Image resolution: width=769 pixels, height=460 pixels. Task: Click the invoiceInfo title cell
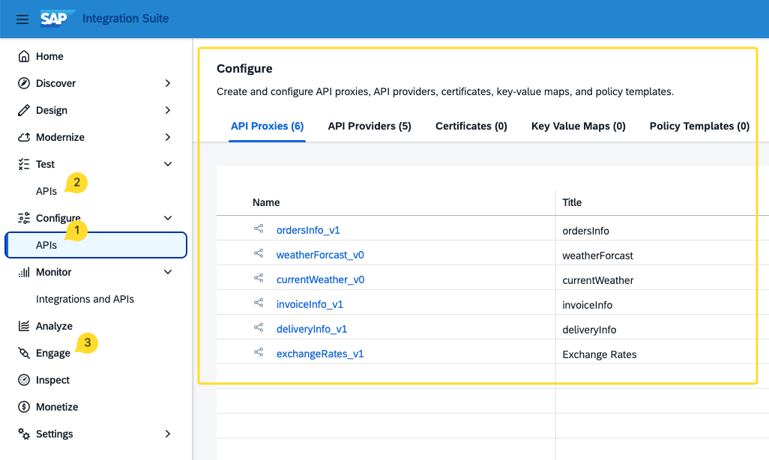(587, 305)
